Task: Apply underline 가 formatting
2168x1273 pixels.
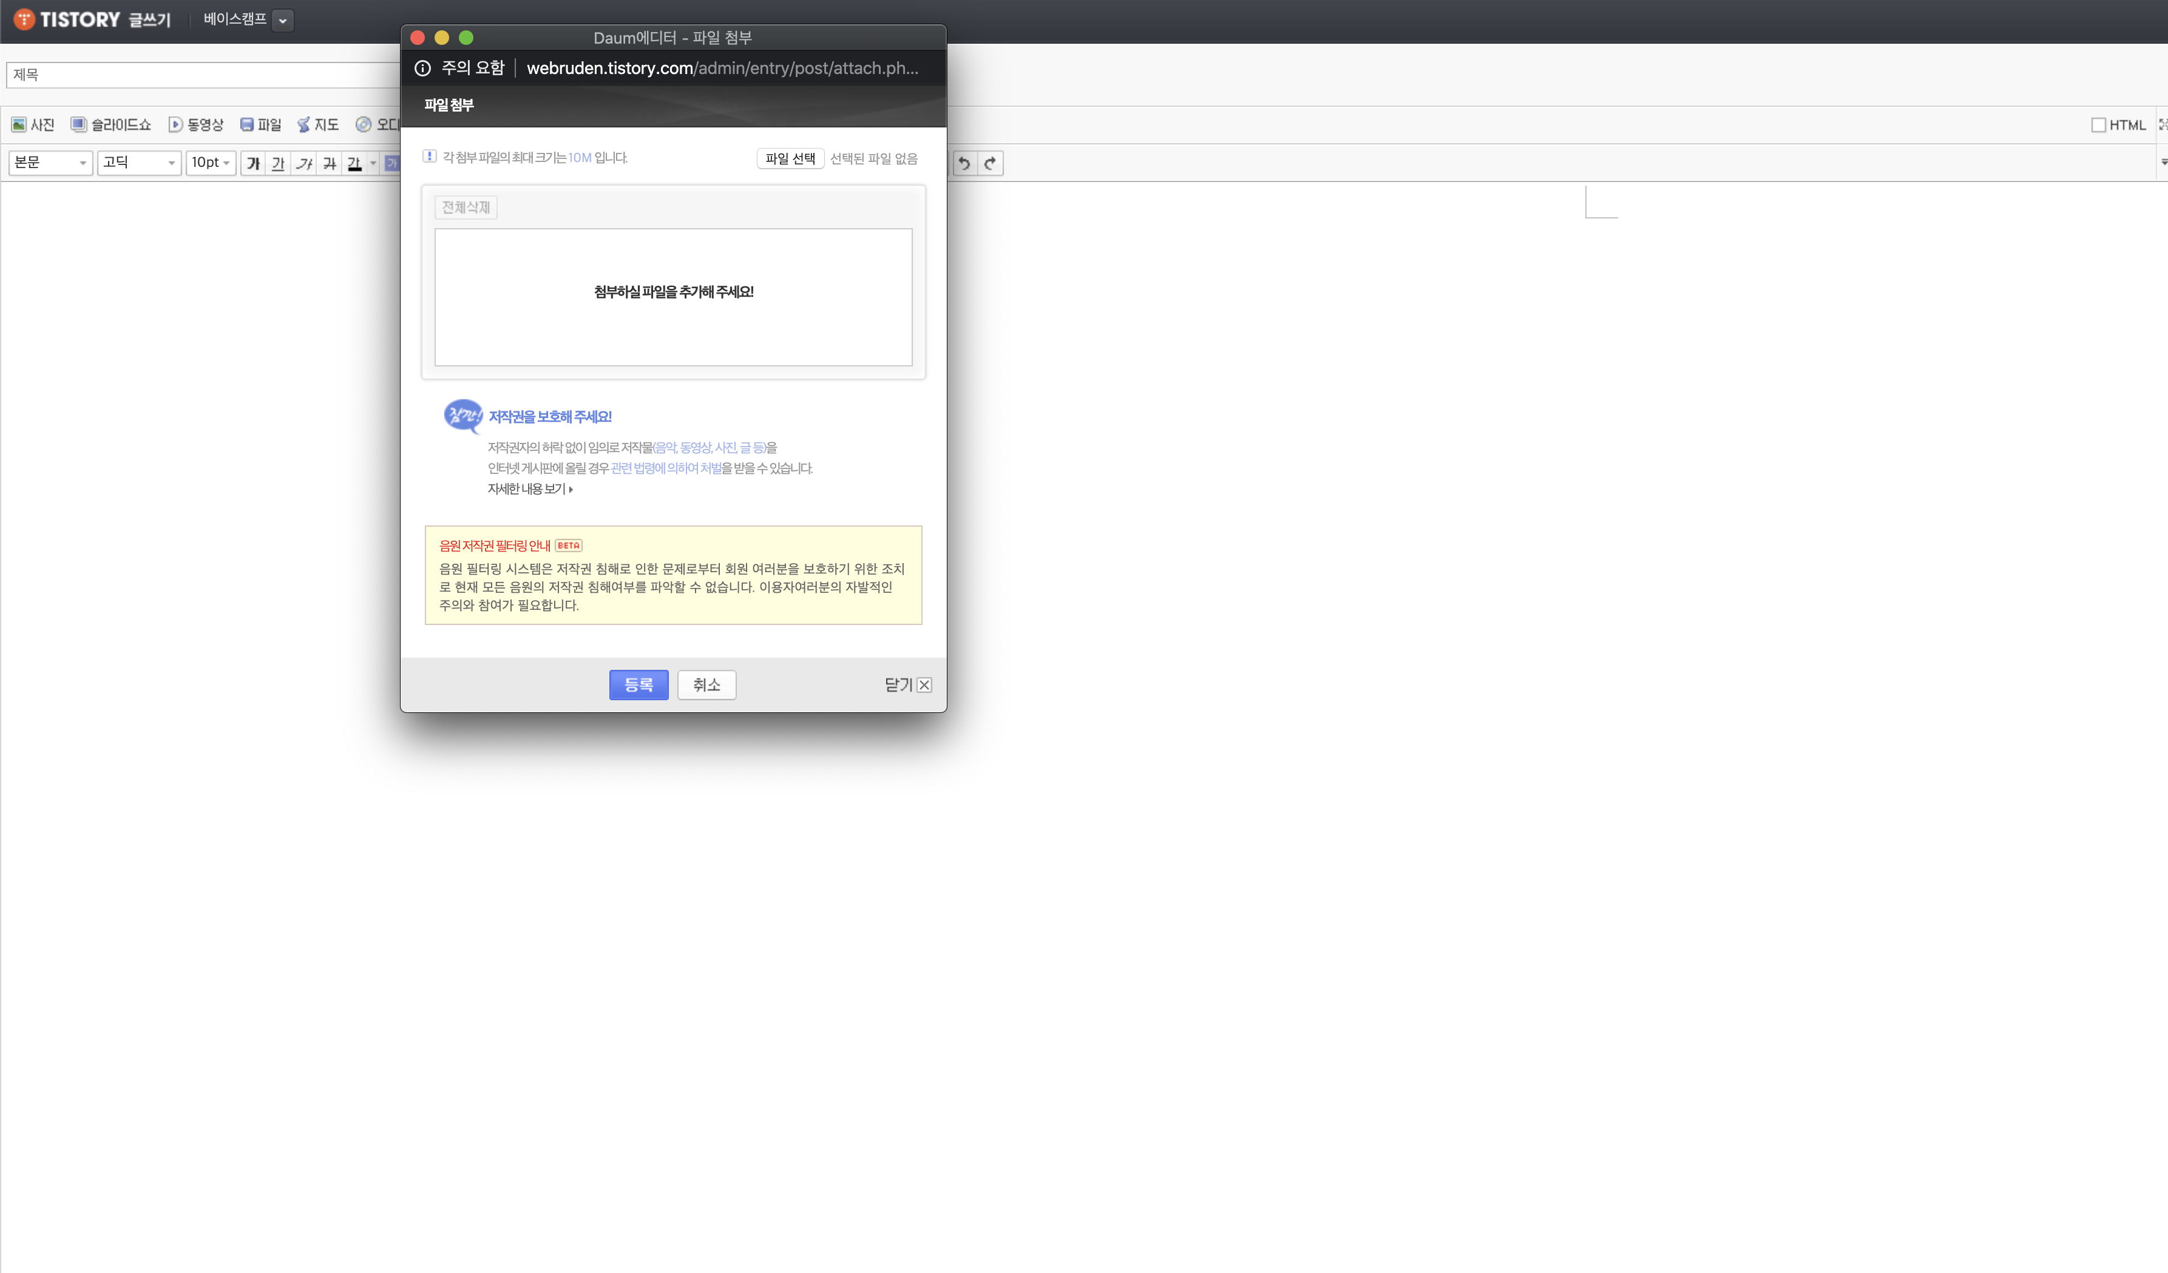Action: tap(278, 163)
